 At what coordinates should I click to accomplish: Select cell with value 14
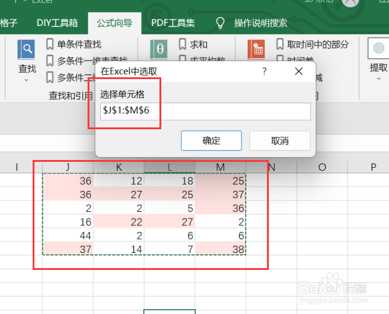coord(119,249)
